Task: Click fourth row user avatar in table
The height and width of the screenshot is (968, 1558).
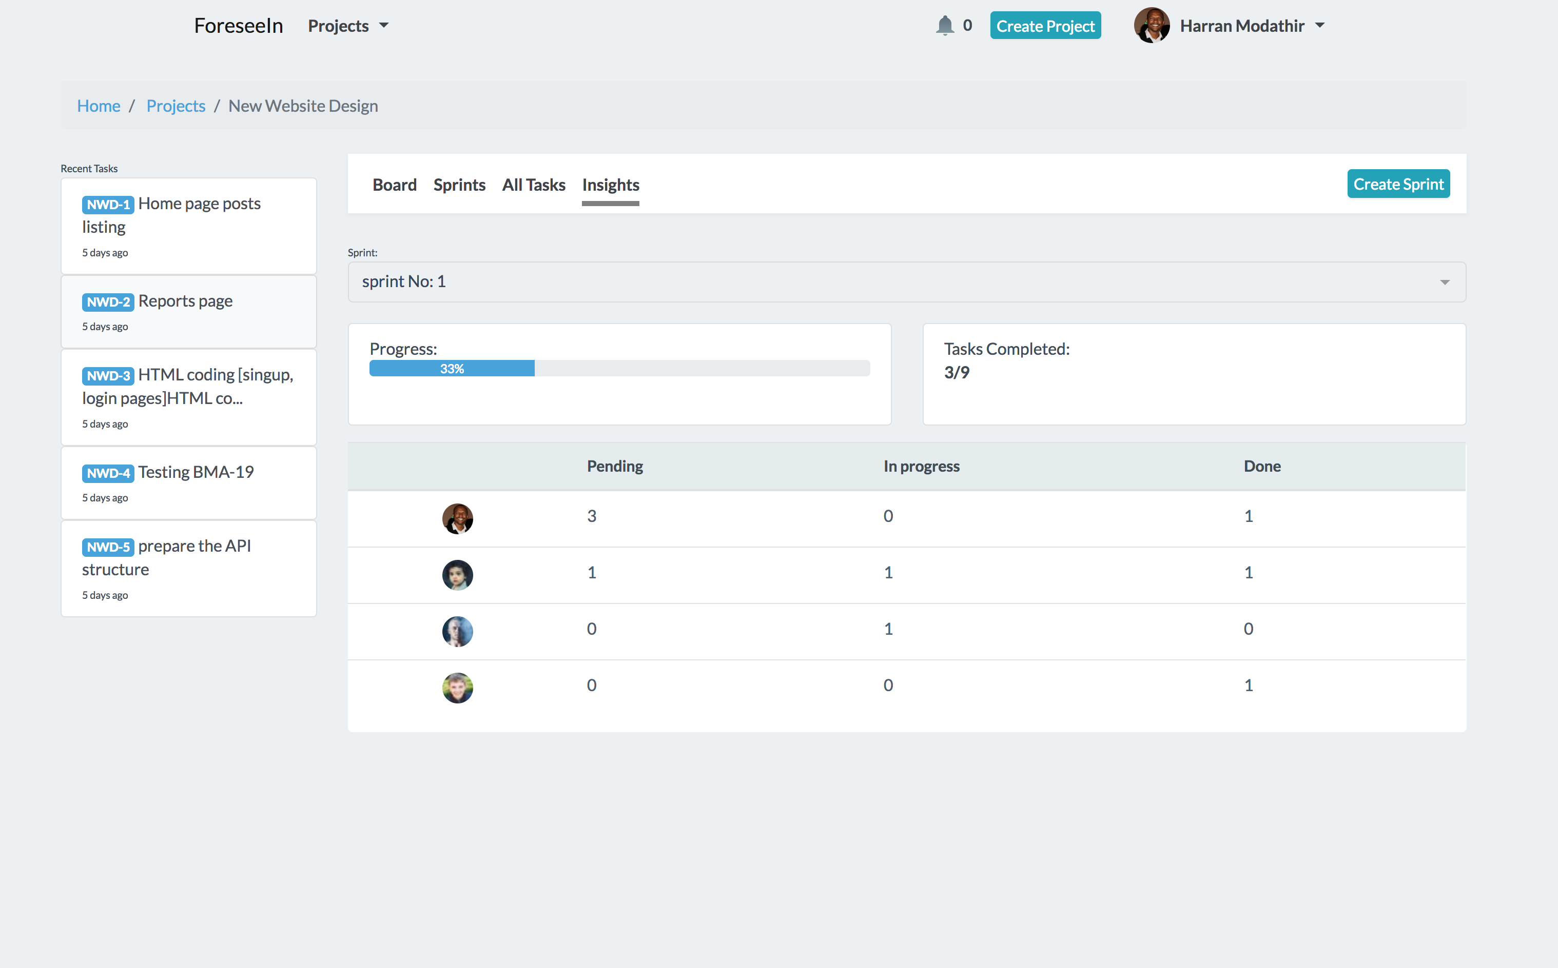Action: click(457, 687)
